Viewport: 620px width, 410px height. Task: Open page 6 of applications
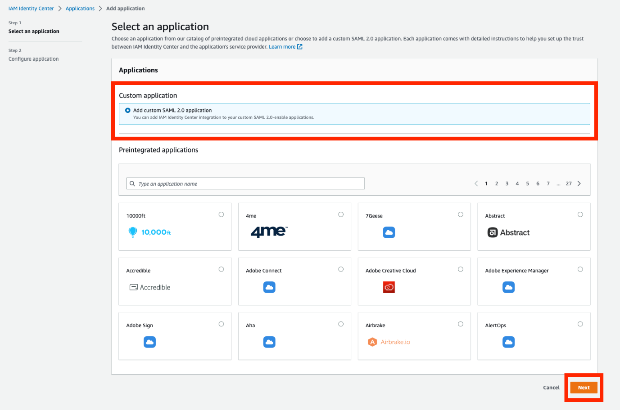pyautogui.click(x=538, y=183)
